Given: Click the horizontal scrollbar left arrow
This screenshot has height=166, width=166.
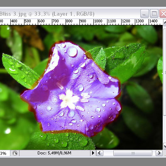Looking at the screenshot, I should click(100, 153).
